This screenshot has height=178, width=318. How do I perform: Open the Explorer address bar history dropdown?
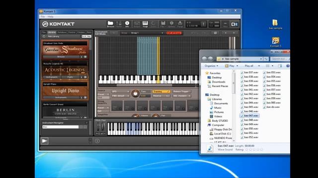(261, 59)
